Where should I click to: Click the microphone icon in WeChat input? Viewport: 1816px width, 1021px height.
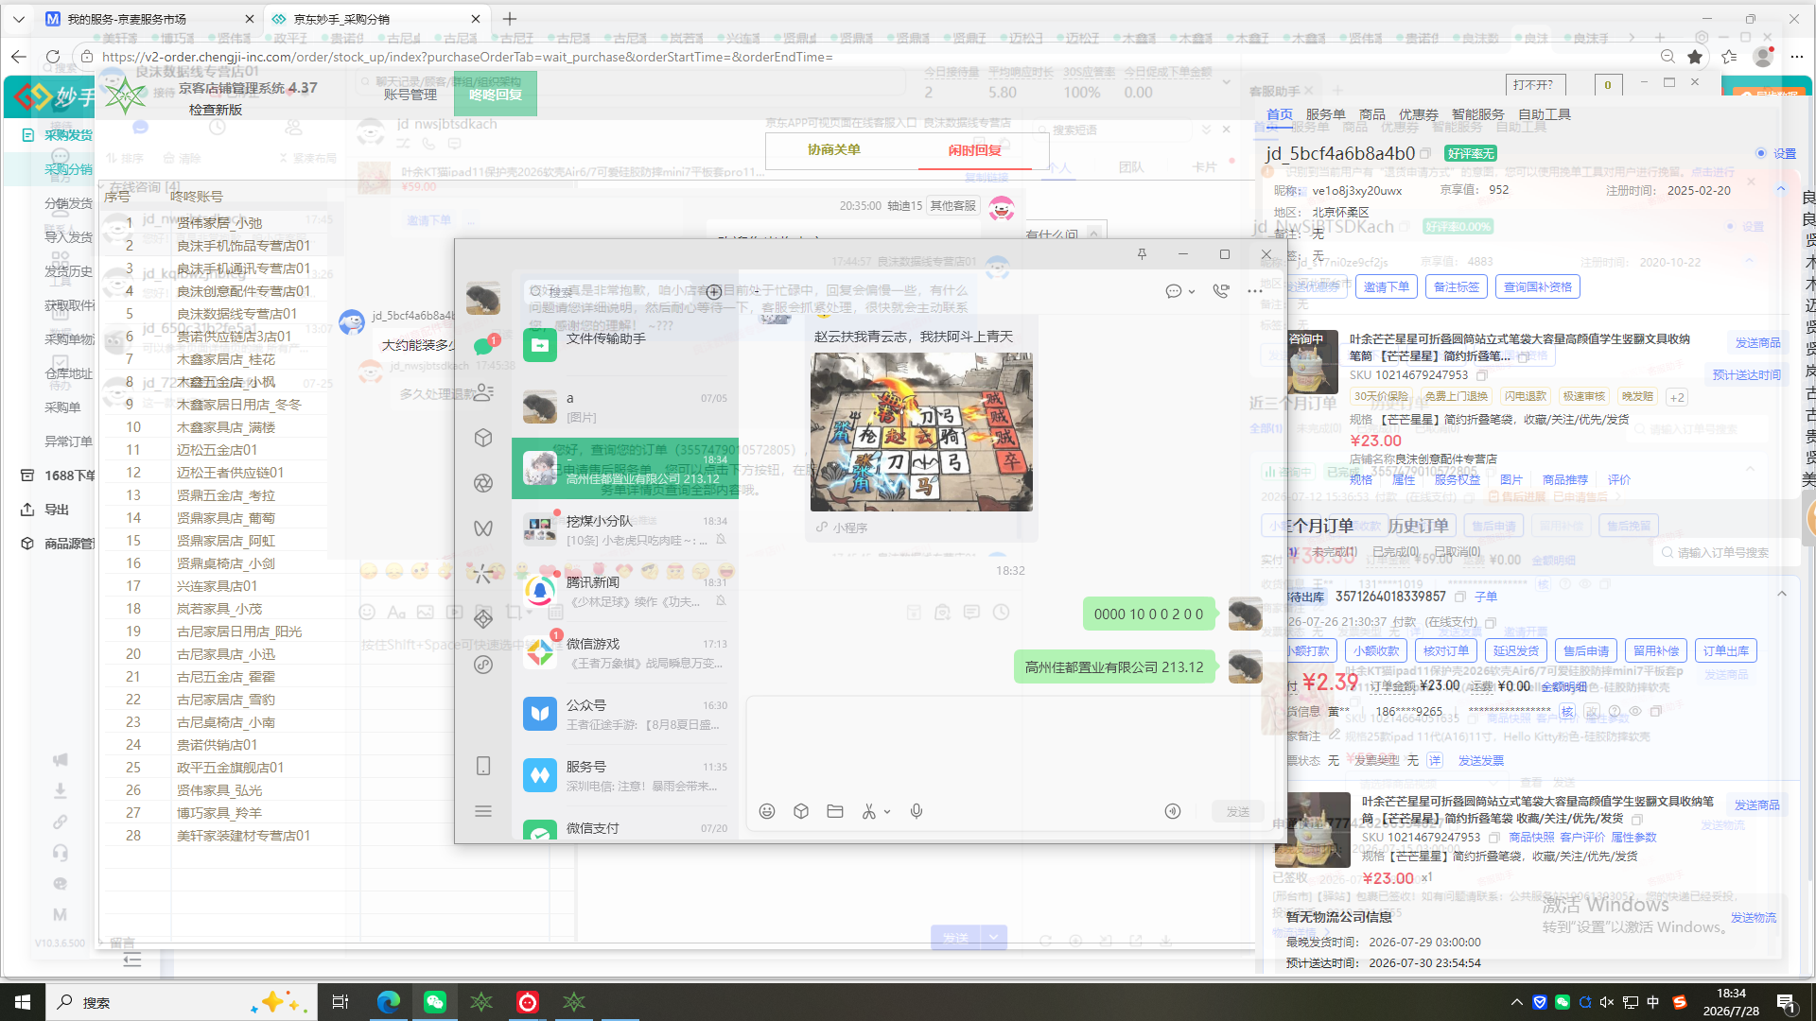point(917,811)
